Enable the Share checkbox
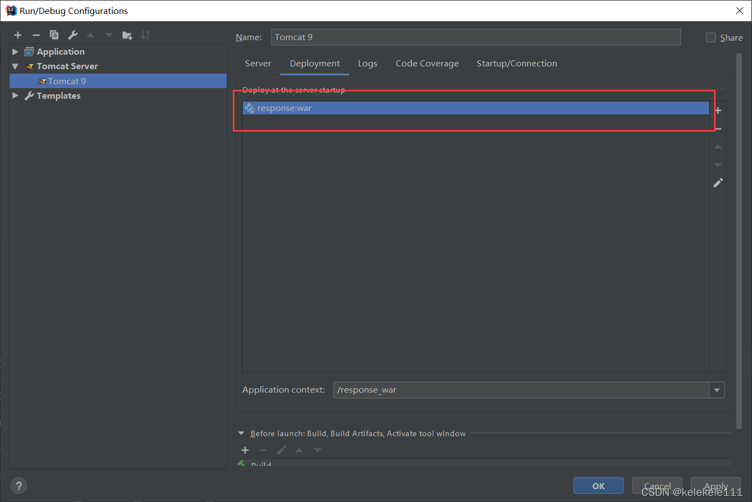752x502 pixels. (711, 37)
